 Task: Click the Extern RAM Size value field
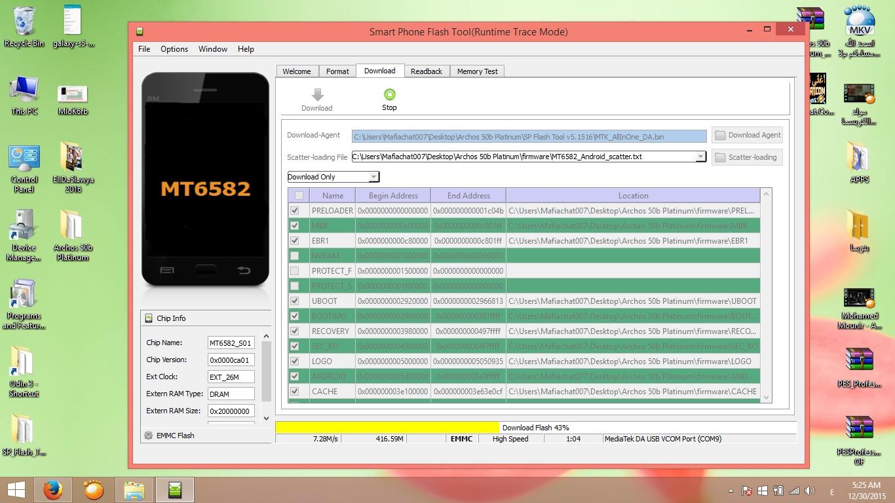(x=231, y=411)
